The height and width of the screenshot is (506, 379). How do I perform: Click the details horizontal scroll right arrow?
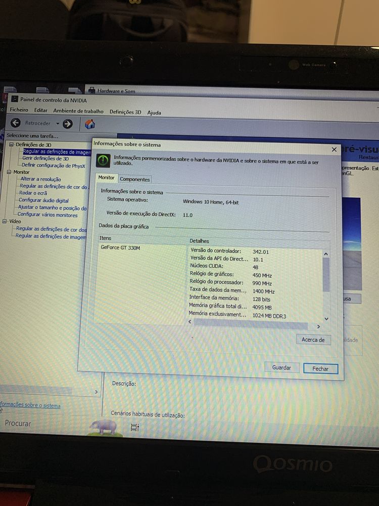pyautogui.click(x=318, y=326)
